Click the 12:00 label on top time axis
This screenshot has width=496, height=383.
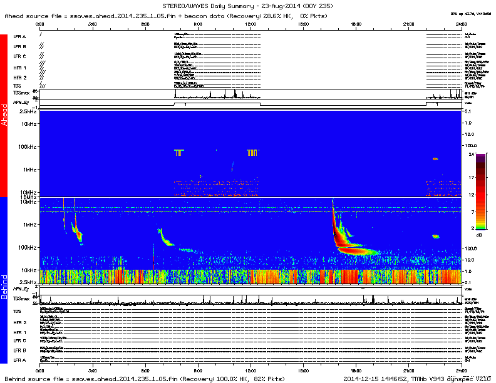tap(251, 24)
